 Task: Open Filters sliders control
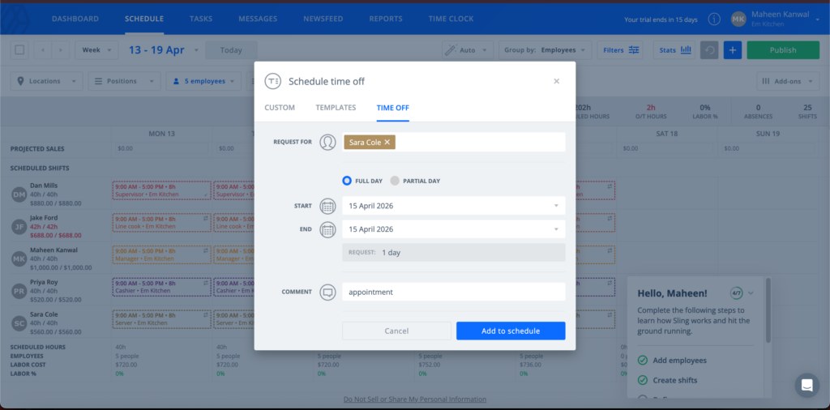click(620, 50)
